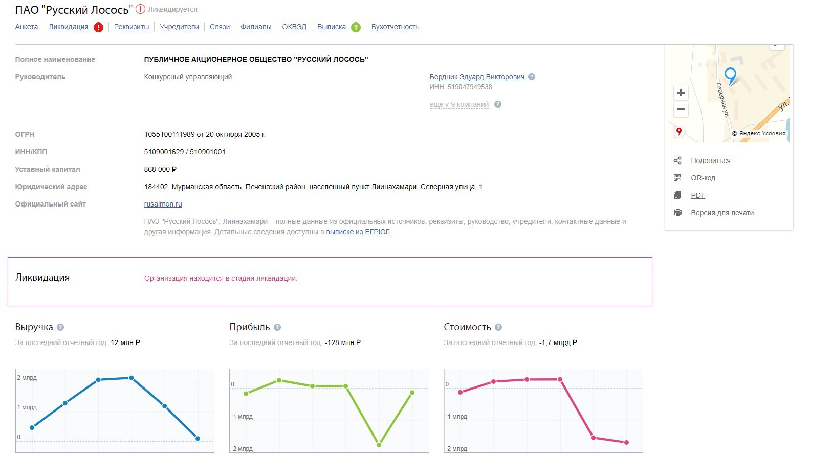Open выписке из ЕГРЮЛ link
This screenshot has width=832, height=457.
pos(358,232)
